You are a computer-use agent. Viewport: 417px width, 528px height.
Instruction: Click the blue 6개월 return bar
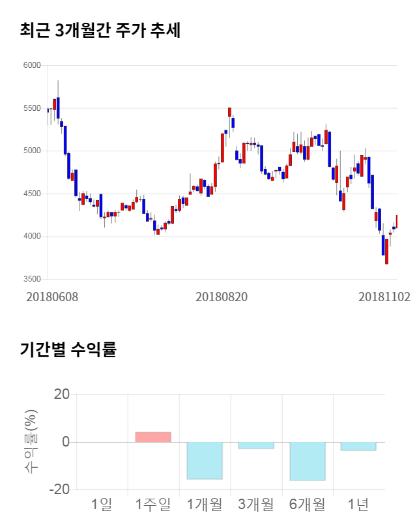[307, 461]
